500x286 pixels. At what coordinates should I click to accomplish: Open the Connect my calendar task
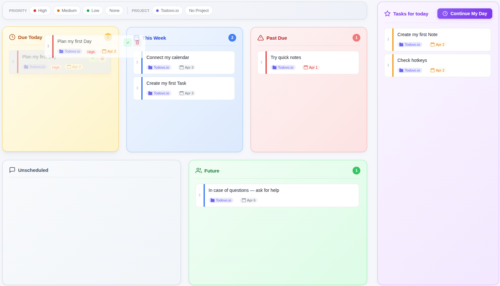tap(184, 63)
